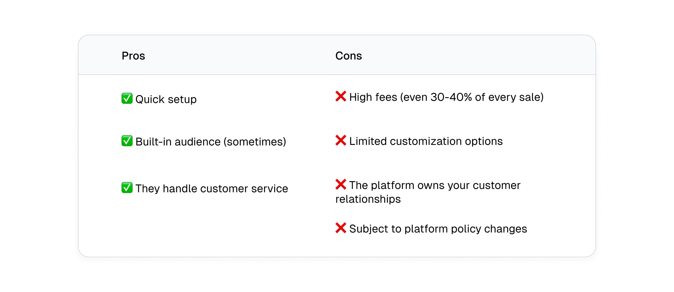The width and height of the screenshot is (674, 292).
Task: Click the Quick setup text
Action: point(166,99)
